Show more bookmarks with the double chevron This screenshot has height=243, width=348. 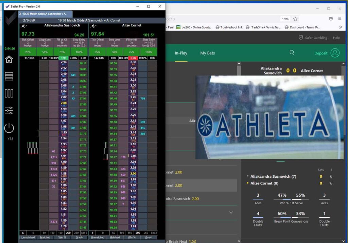[x=341, y=27]
